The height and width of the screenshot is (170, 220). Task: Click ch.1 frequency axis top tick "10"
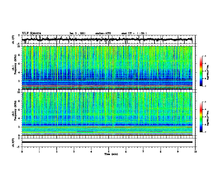point(19,46)
